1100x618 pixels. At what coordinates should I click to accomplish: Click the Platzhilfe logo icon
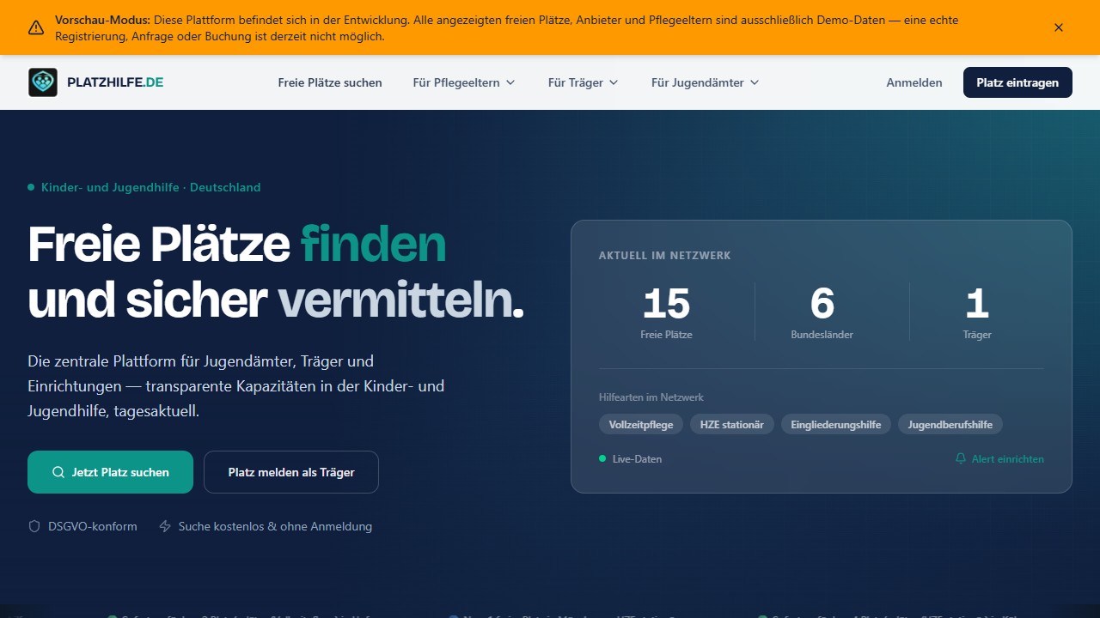pyautogui.click(x=43, y=82)
